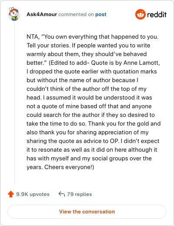Image resolution: width=174 pixels, height=226 pixels.
Task: Click the "commented on" header text
Action: click(x=76, y=14)
